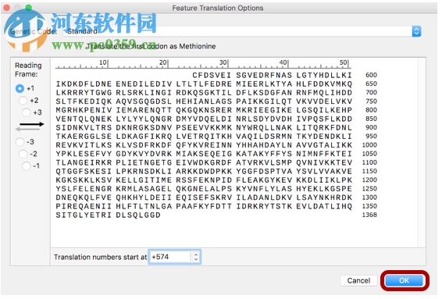Click the stepper beside the +574 value
This screenshot has height=299, width=442.
pos(196,257)
